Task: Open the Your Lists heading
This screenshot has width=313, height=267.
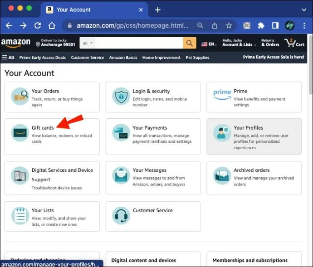Action: click(x=43, y=210)
